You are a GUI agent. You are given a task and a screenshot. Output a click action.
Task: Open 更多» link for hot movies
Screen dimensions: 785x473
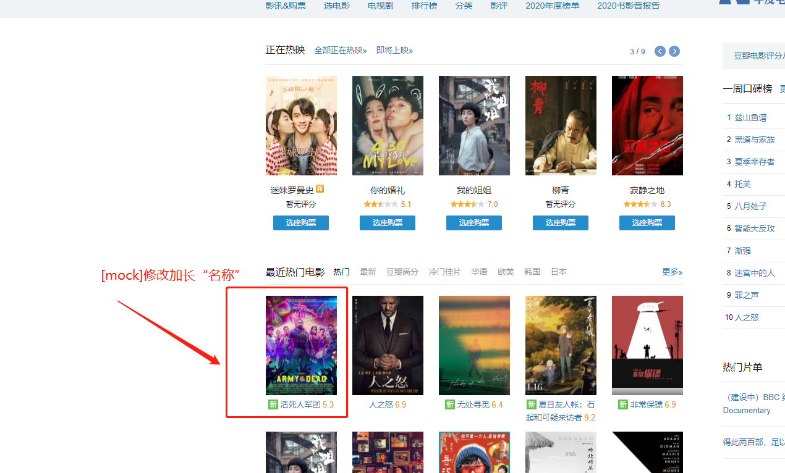coord(673,272)
